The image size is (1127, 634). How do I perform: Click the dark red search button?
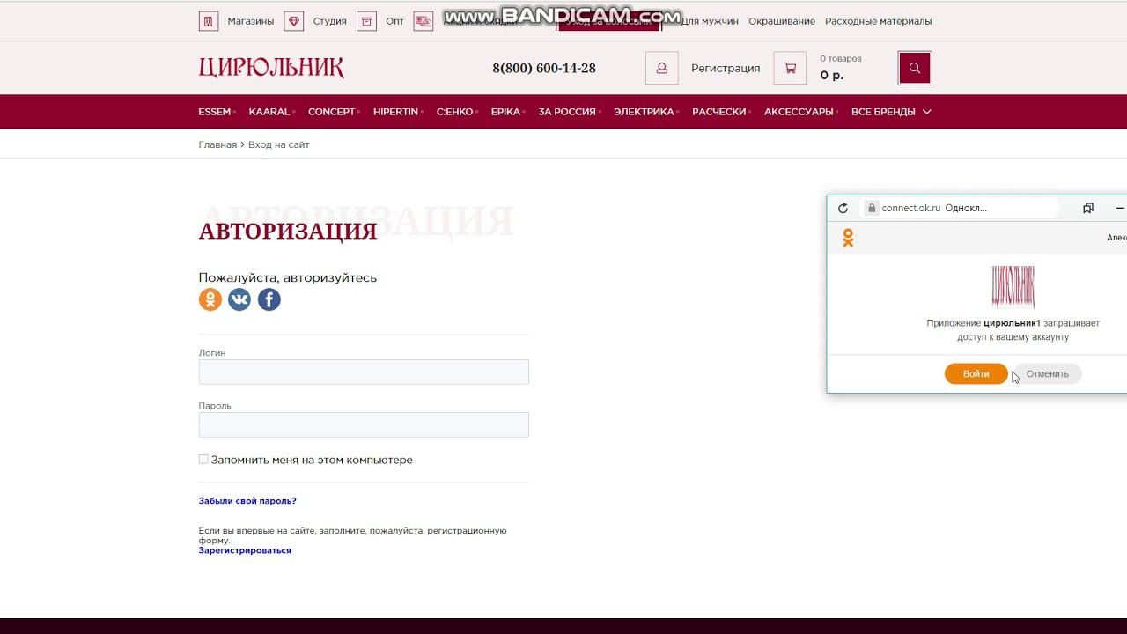tap(915, 68)
